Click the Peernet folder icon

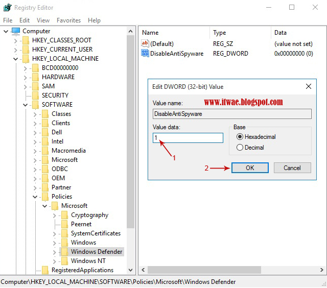click(x=65, y=224)
